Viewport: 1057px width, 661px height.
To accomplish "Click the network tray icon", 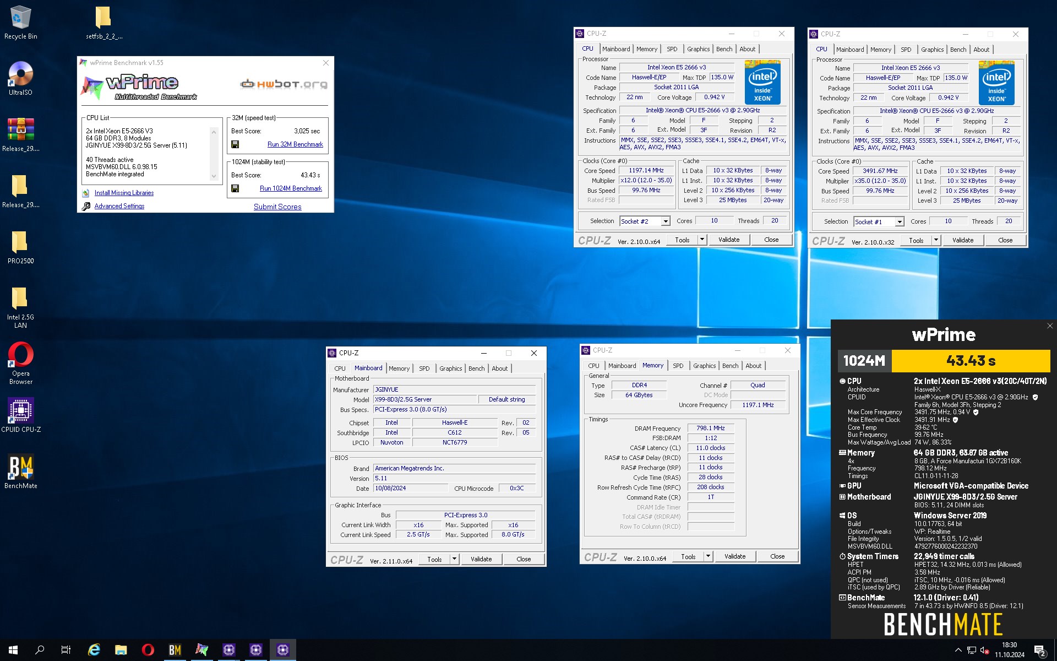I will (972, 651).
